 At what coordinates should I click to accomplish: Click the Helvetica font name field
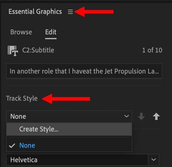pyautogui.click(x=77, y=160)
